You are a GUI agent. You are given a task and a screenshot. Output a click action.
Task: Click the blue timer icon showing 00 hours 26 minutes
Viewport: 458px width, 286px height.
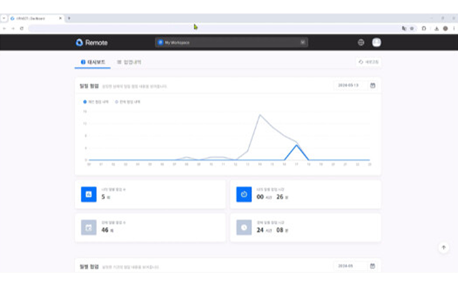244,194
